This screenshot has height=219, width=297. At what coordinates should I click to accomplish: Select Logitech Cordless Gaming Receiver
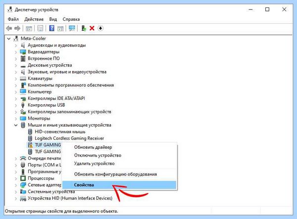pos(69,138)
